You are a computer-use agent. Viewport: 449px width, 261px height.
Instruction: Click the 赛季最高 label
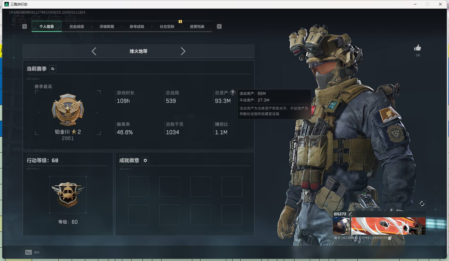[43, 87]
